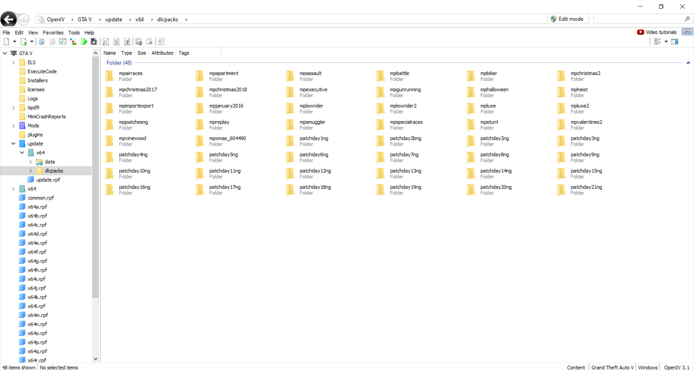
Task: Click inside the search input field
Action: [639, 19]
